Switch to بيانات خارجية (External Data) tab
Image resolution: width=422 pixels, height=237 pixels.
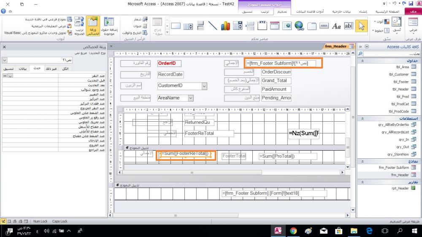(x=341, y=11)
